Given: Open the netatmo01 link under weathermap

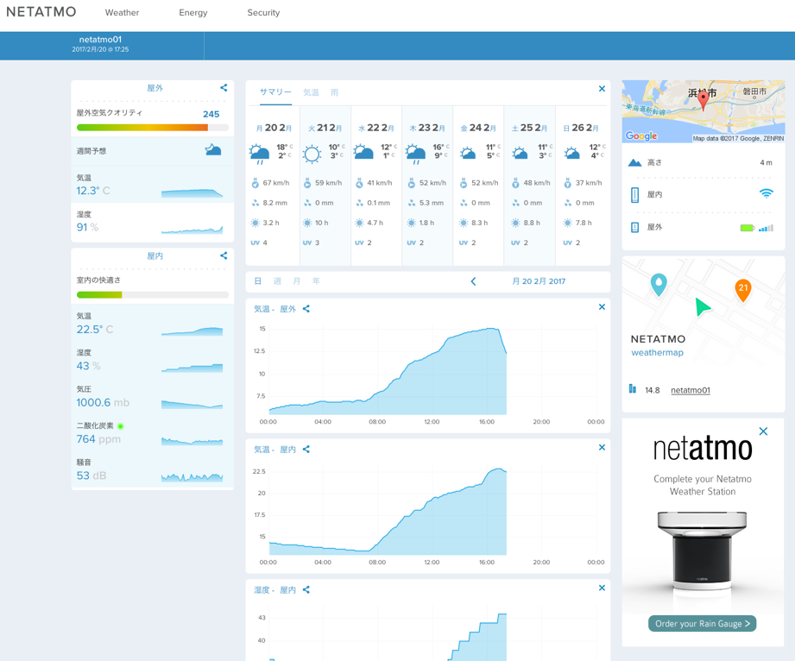Looking at the screenshot, I should (690, 390).
